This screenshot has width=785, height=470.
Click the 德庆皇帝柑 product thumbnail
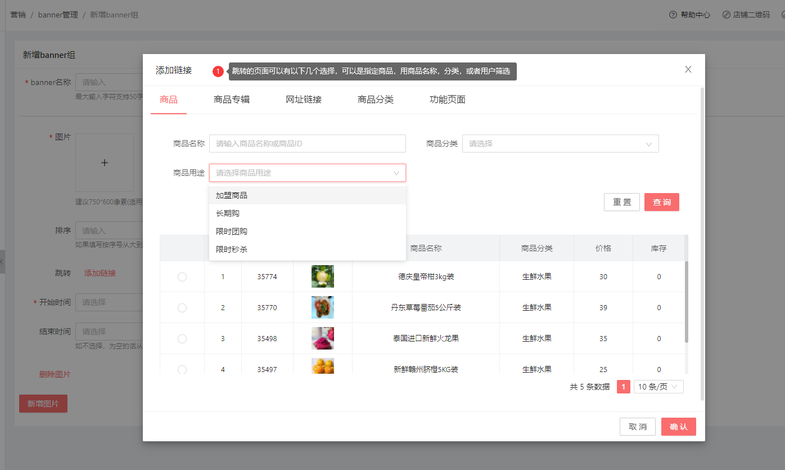323,276
